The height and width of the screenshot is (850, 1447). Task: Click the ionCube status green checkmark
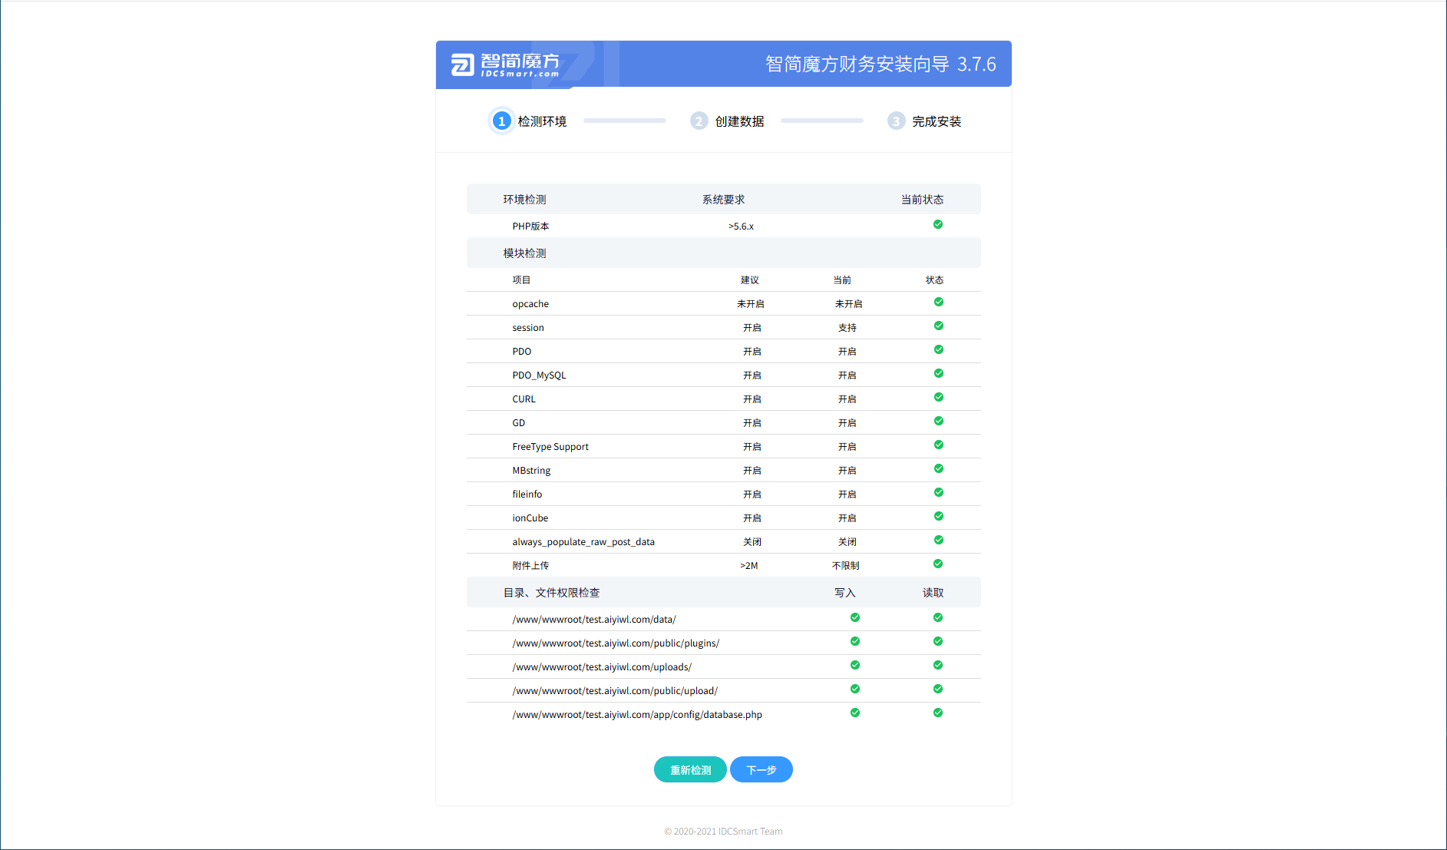point(938,517)
